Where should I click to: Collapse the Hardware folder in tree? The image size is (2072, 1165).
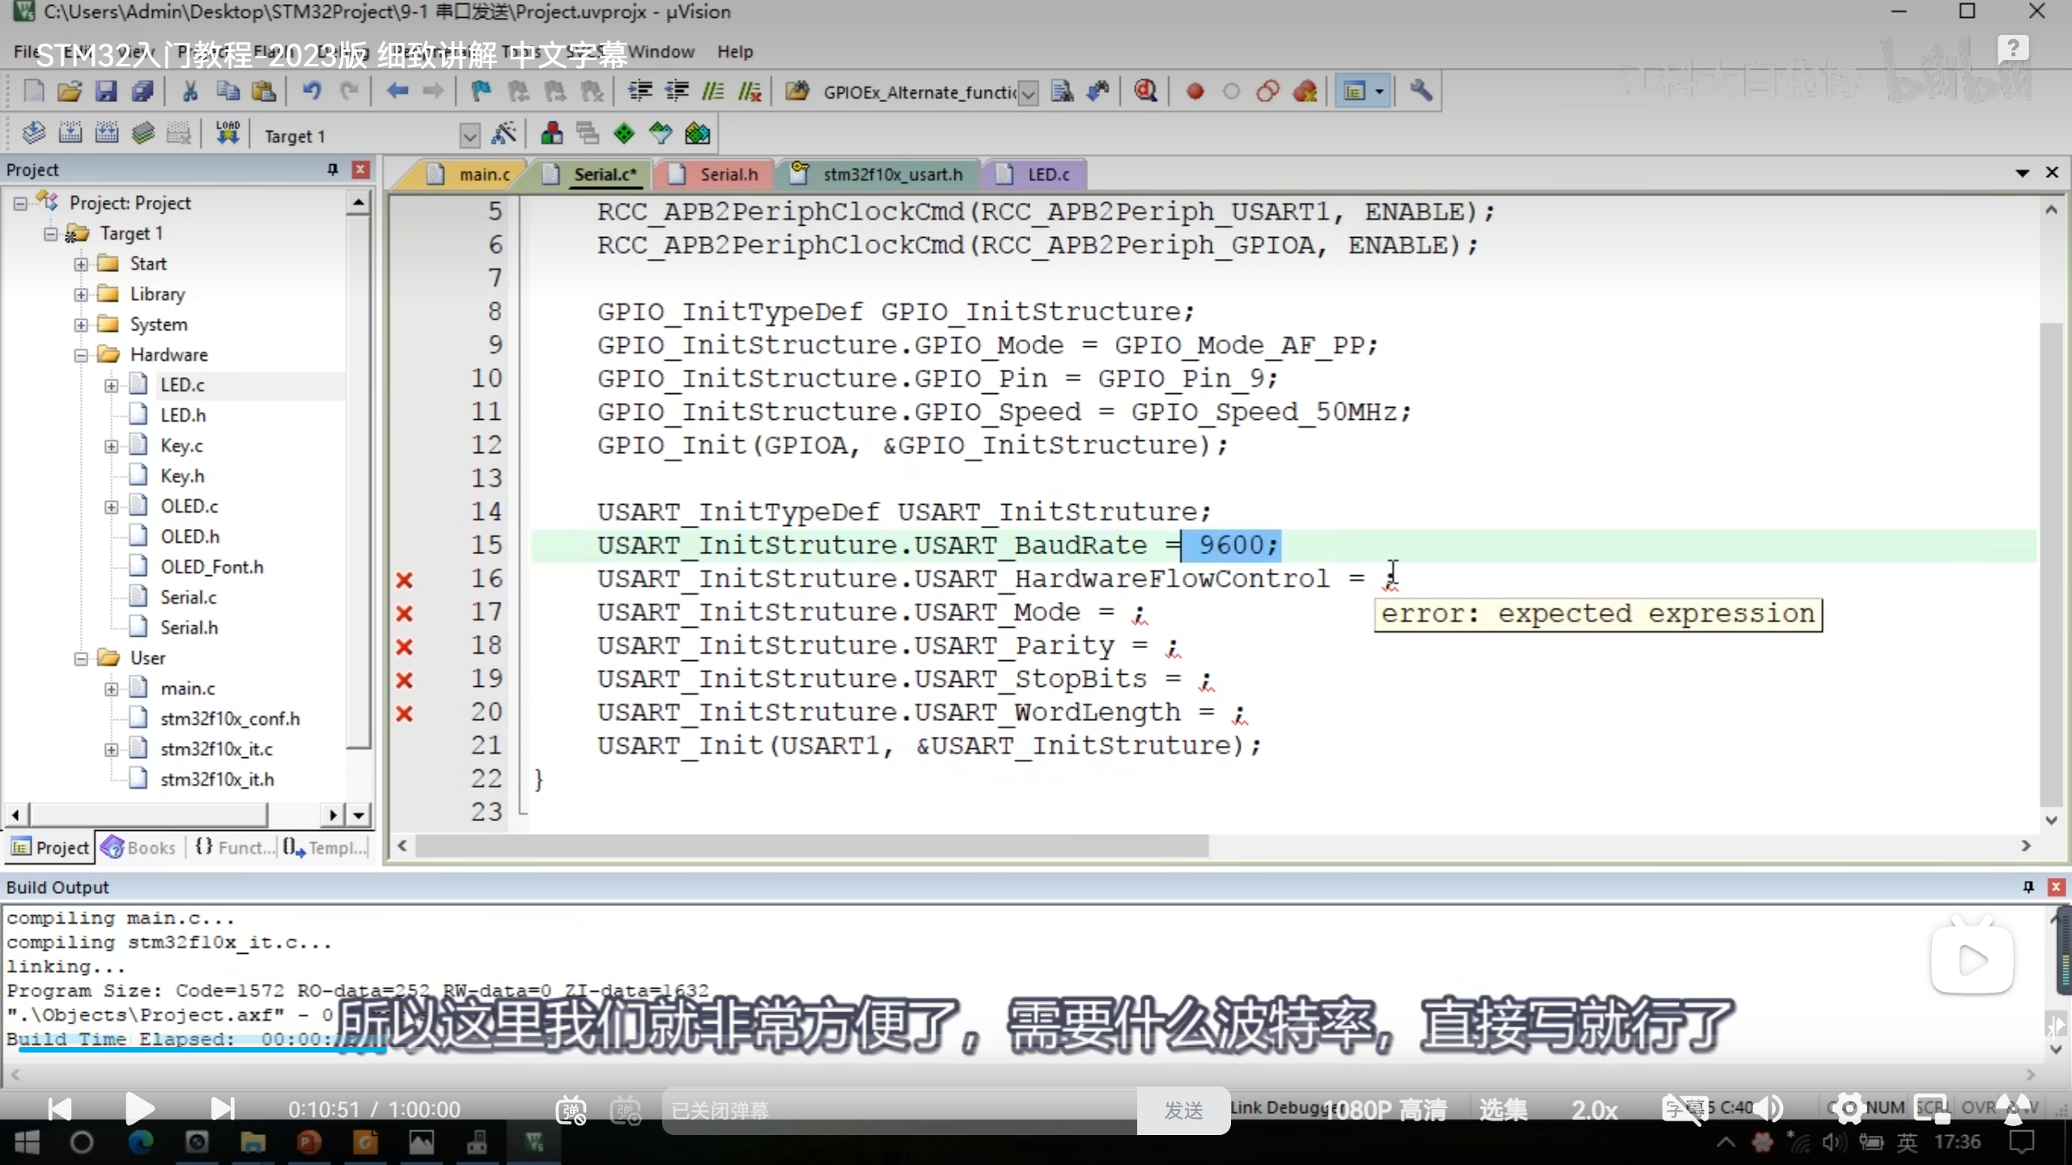coord(81,354)
